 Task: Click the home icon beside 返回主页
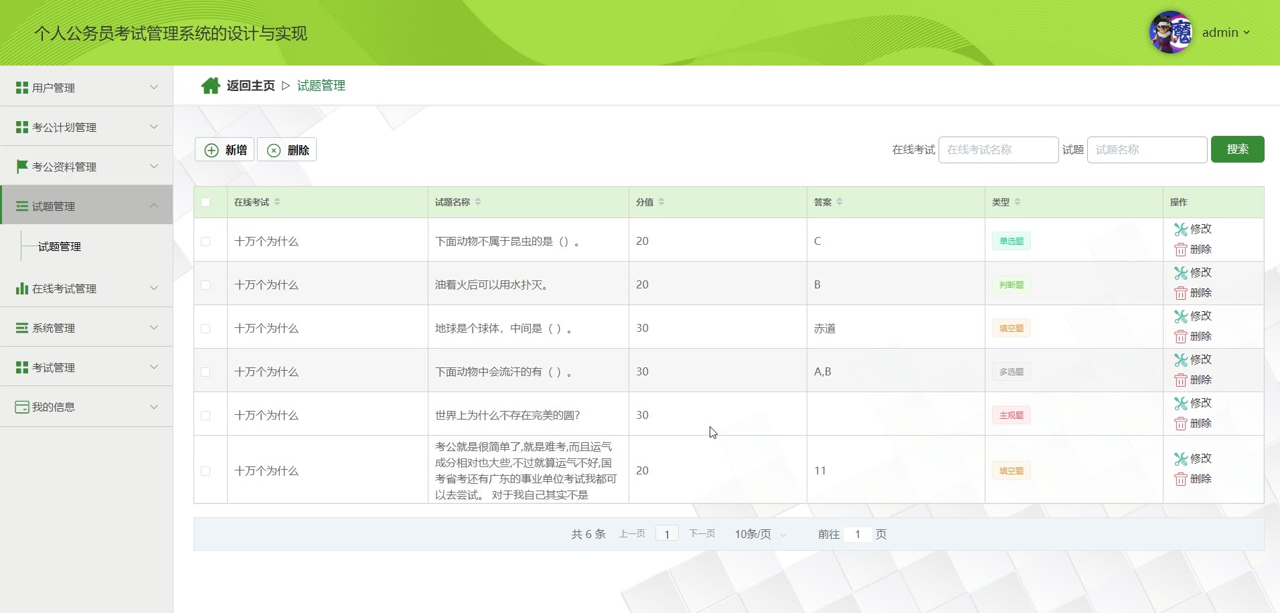(x=210, y=86)
